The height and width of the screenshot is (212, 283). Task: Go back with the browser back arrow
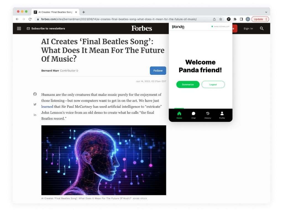17,19
